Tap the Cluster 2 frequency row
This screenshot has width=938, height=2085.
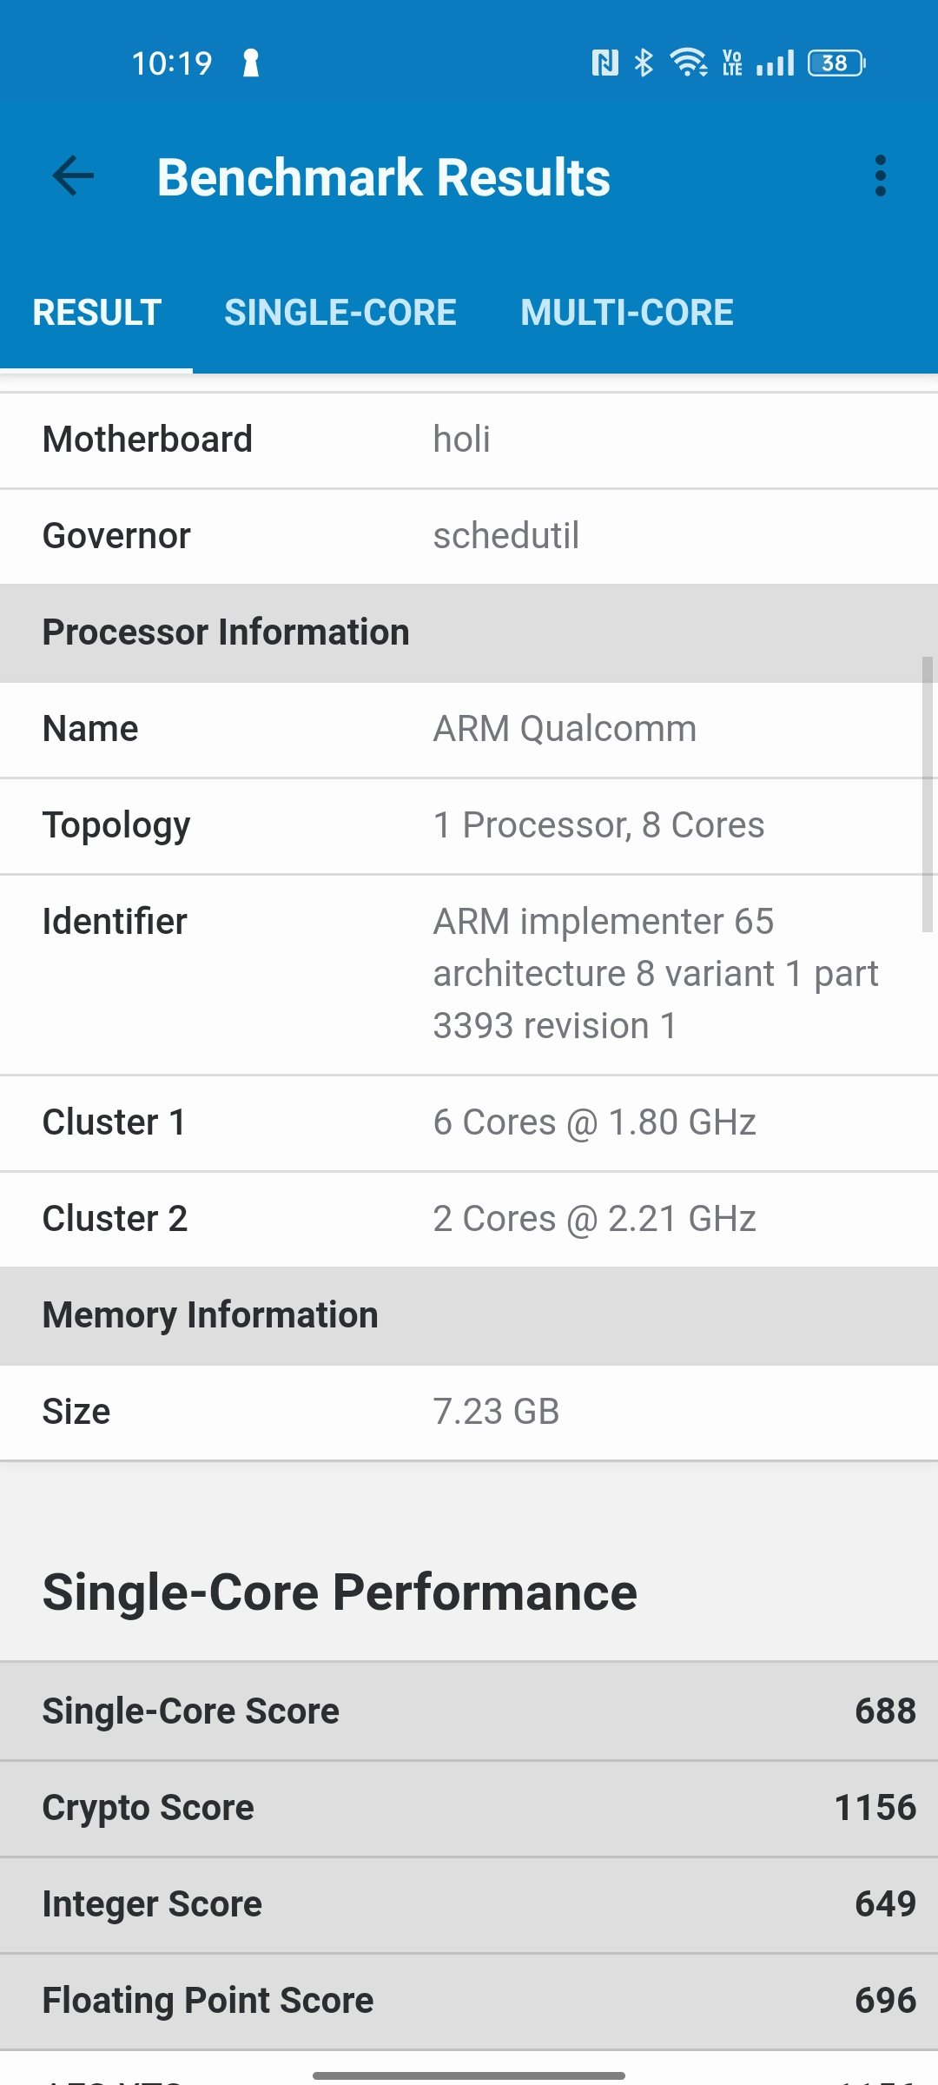(x=469, y=1219)
